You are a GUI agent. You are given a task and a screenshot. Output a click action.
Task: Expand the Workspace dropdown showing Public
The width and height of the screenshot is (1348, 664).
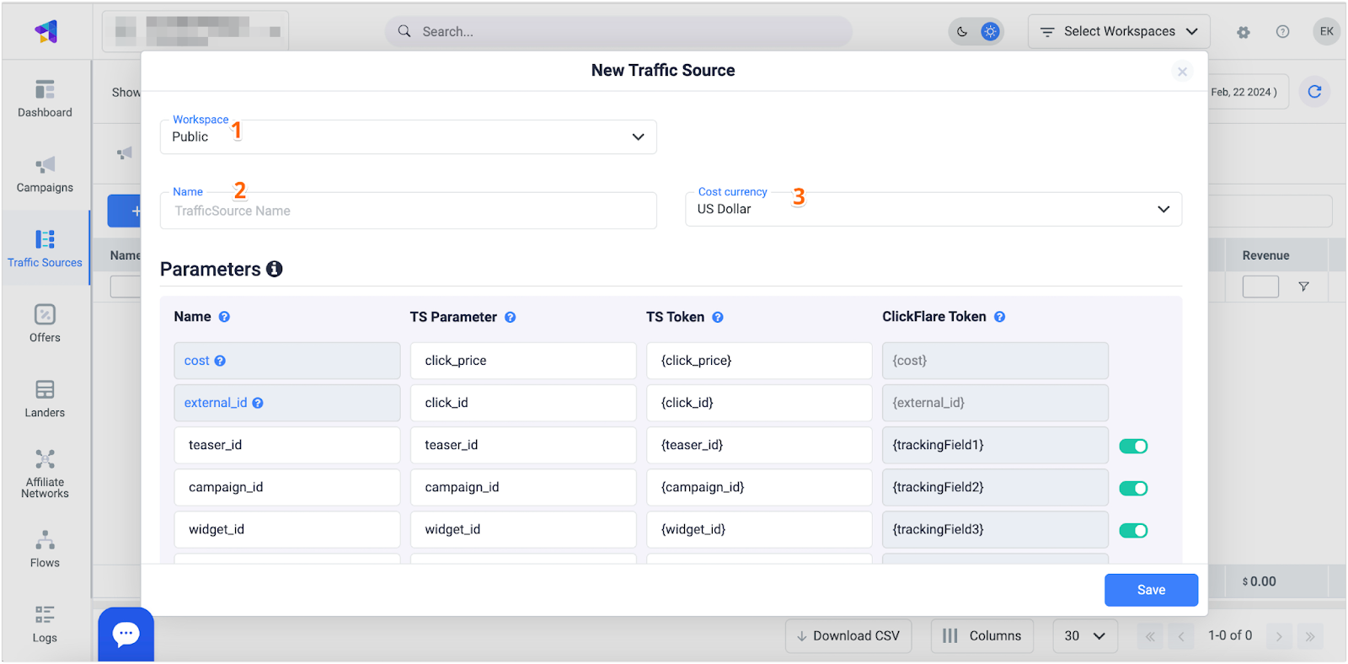click(x=408, y=137)
